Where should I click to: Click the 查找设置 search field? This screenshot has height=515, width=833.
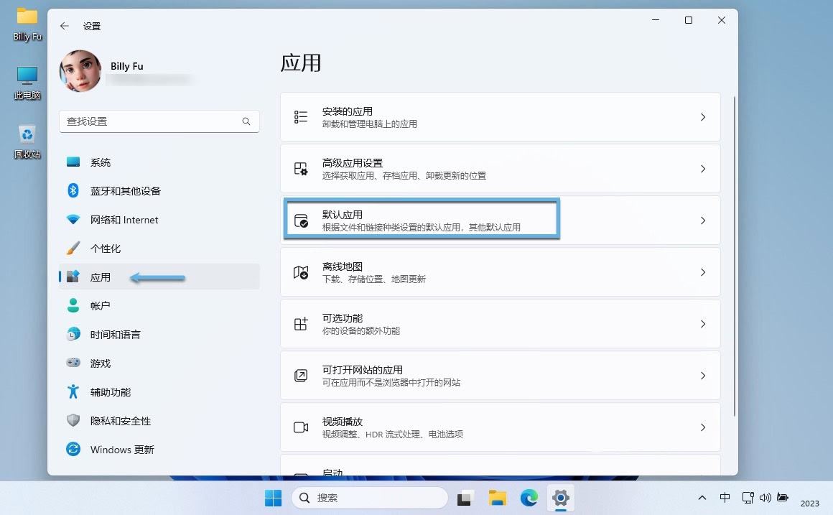click(x=151, y=121)
